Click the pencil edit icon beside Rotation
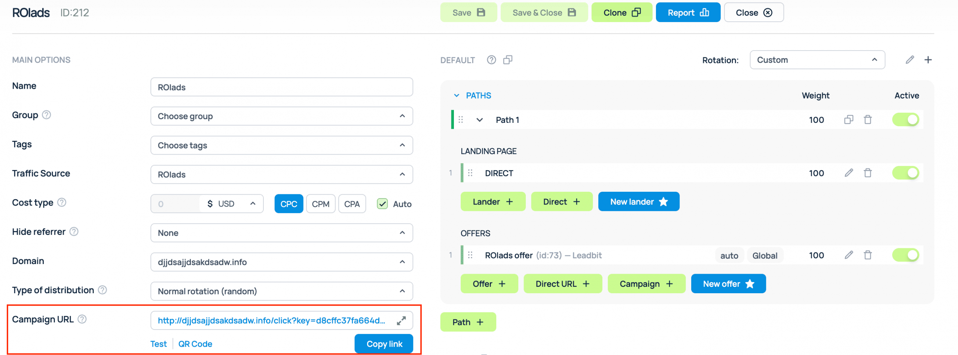 (x=910, y=60)
